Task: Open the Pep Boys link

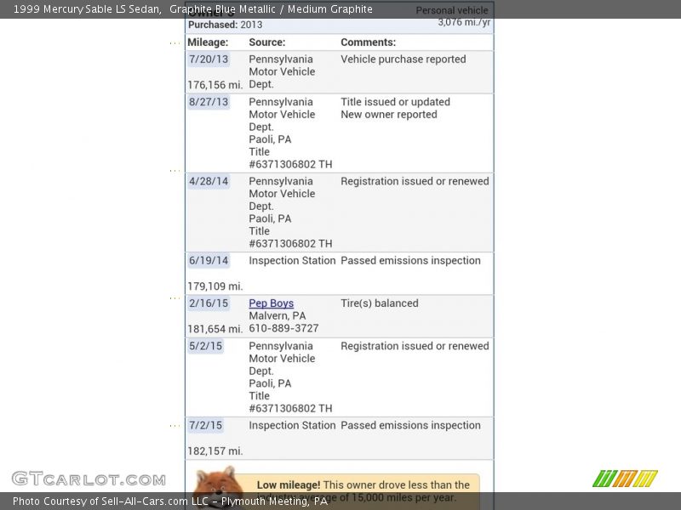Action: coord(271,303)
